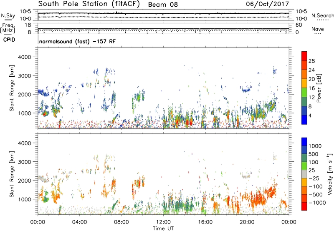Viewport: 334px width, 231px height.
Task: Click the "Time UT" axis title
Action: coord(163,228)
